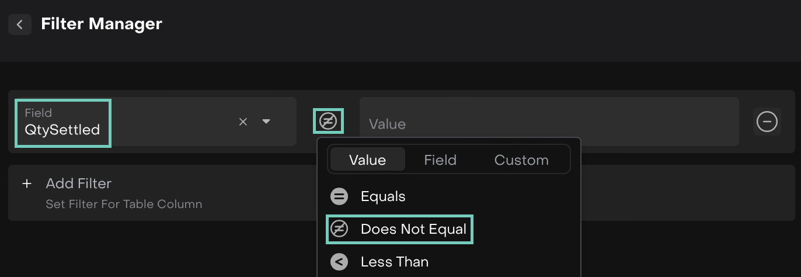Remove the filter row with minus icon
This screenshot has width=801, height=277.
pos(767,122)
